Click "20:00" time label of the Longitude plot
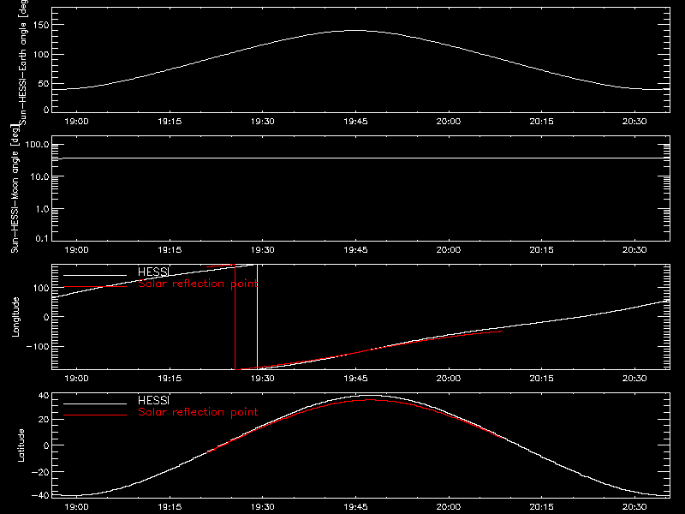685x514 pixels. (x=448, y=378)
